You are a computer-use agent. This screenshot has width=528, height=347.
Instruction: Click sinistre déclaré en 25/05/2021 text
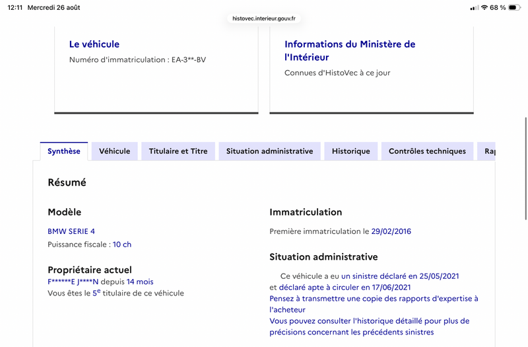[x=400, y=276]
